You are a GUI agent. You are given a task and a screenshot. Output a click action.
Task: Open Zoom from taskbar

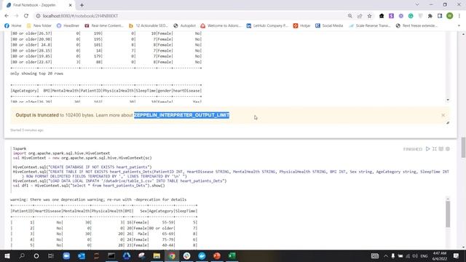point(66,255)
